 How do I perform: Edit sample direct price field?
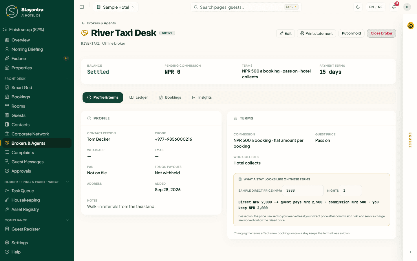(x=303, y=191)
